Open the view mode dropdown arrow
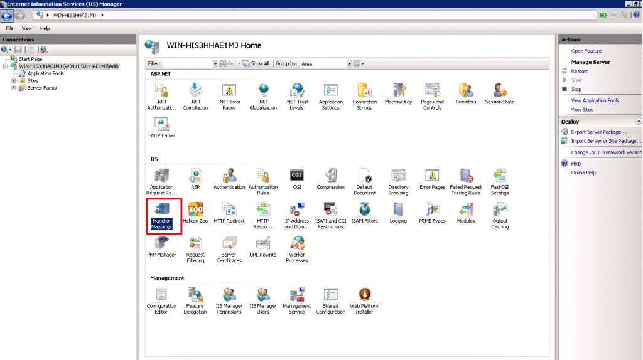The height and width of the screenshot is (360, 643). (362, 64)
